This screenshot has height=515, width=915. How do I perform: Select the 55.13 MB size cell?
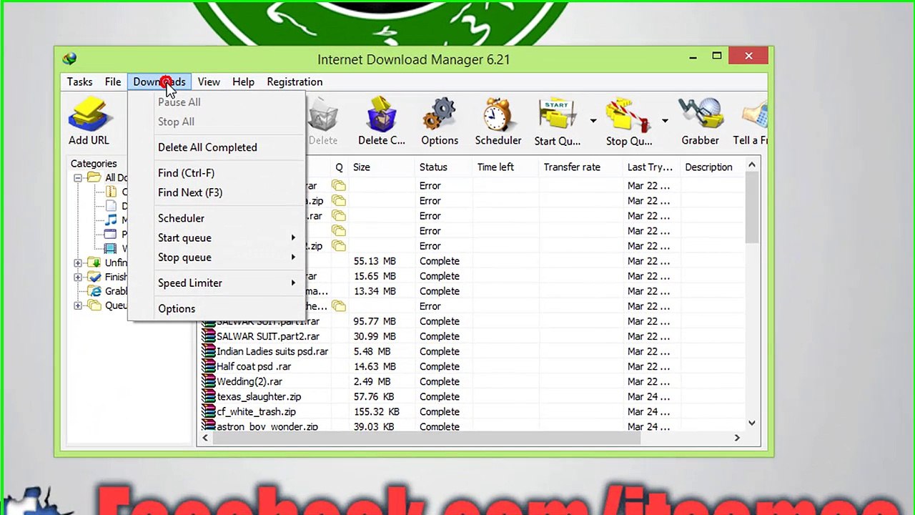pos(375,261)
